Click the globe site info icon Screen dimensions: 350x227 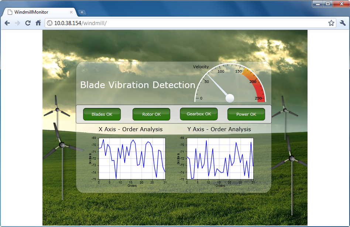49,23
